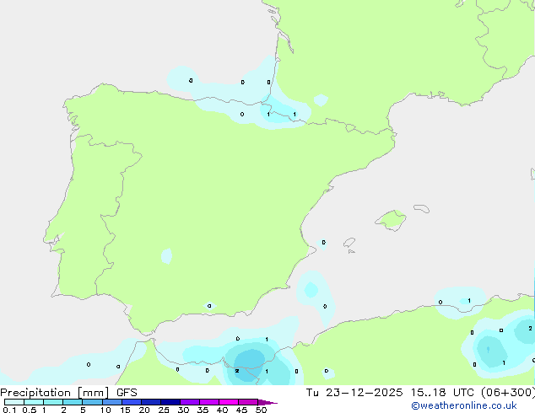Image resolution: width=535 pixels, height=413 pixels.
Task: Pick the 1–2 mm legend swatch
Action: point(53,402)
